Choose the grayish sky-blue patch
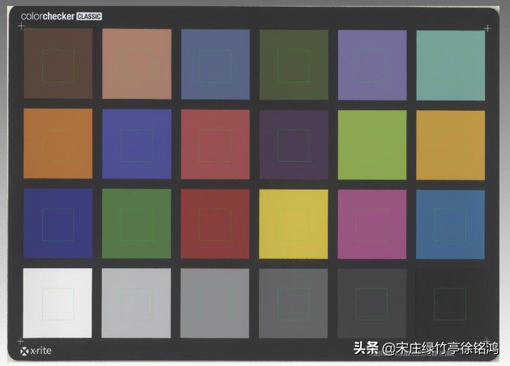The height and width of the screenshot is (366, 510). [216, 65]
